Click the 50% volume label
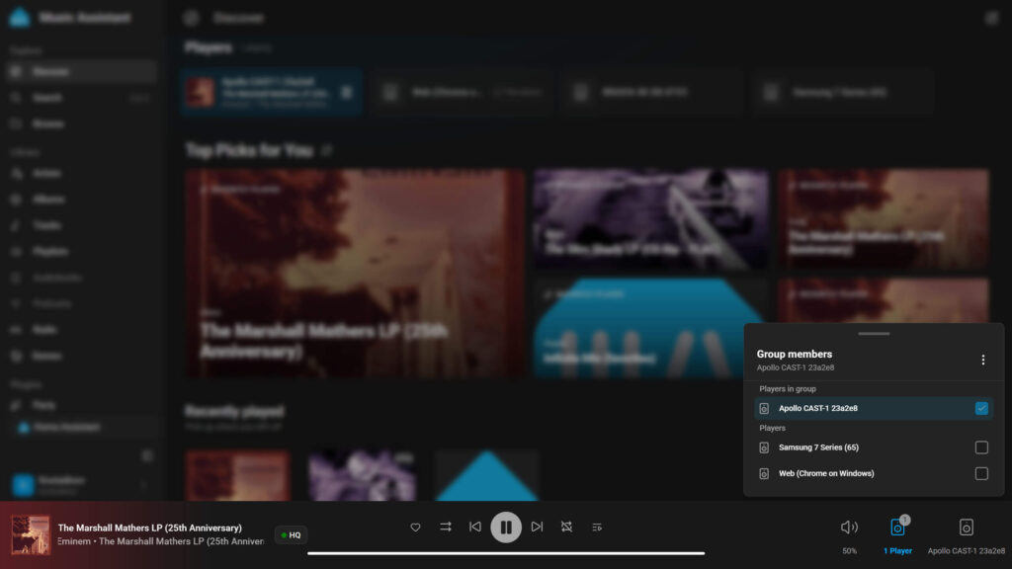The image size is (1012, 569). 849,551
